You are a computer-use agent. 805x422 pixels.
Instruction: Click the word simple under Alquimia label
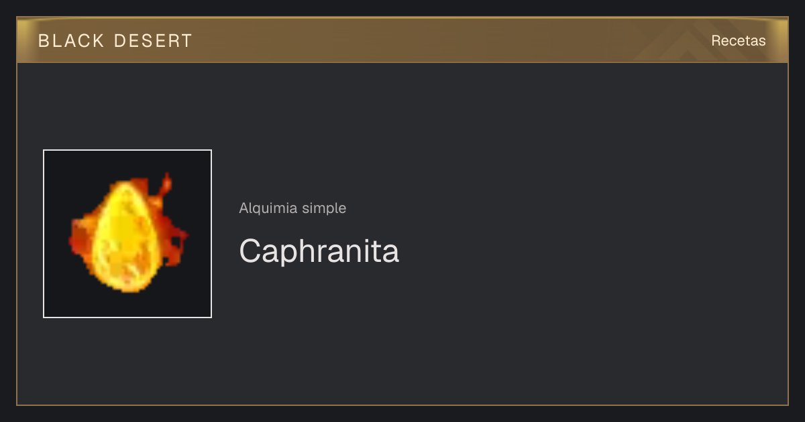324,208
